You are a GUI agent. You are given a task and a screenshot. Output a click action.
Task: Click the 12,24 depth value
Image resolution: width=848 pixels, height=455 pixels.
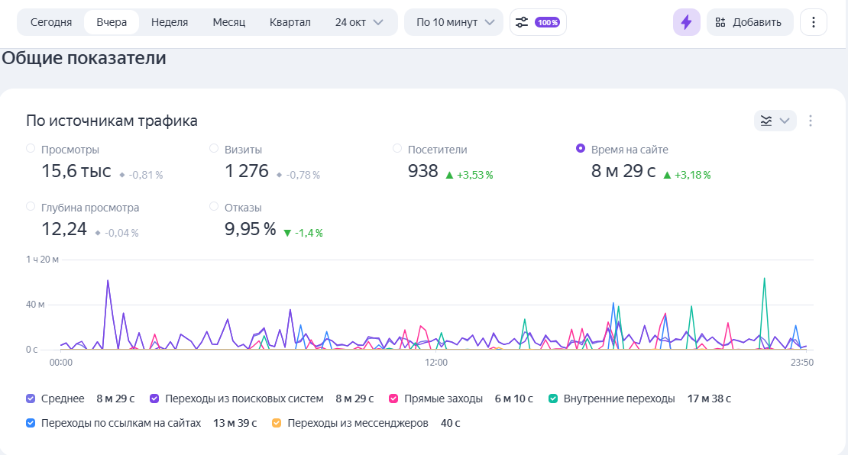[64, 229]
